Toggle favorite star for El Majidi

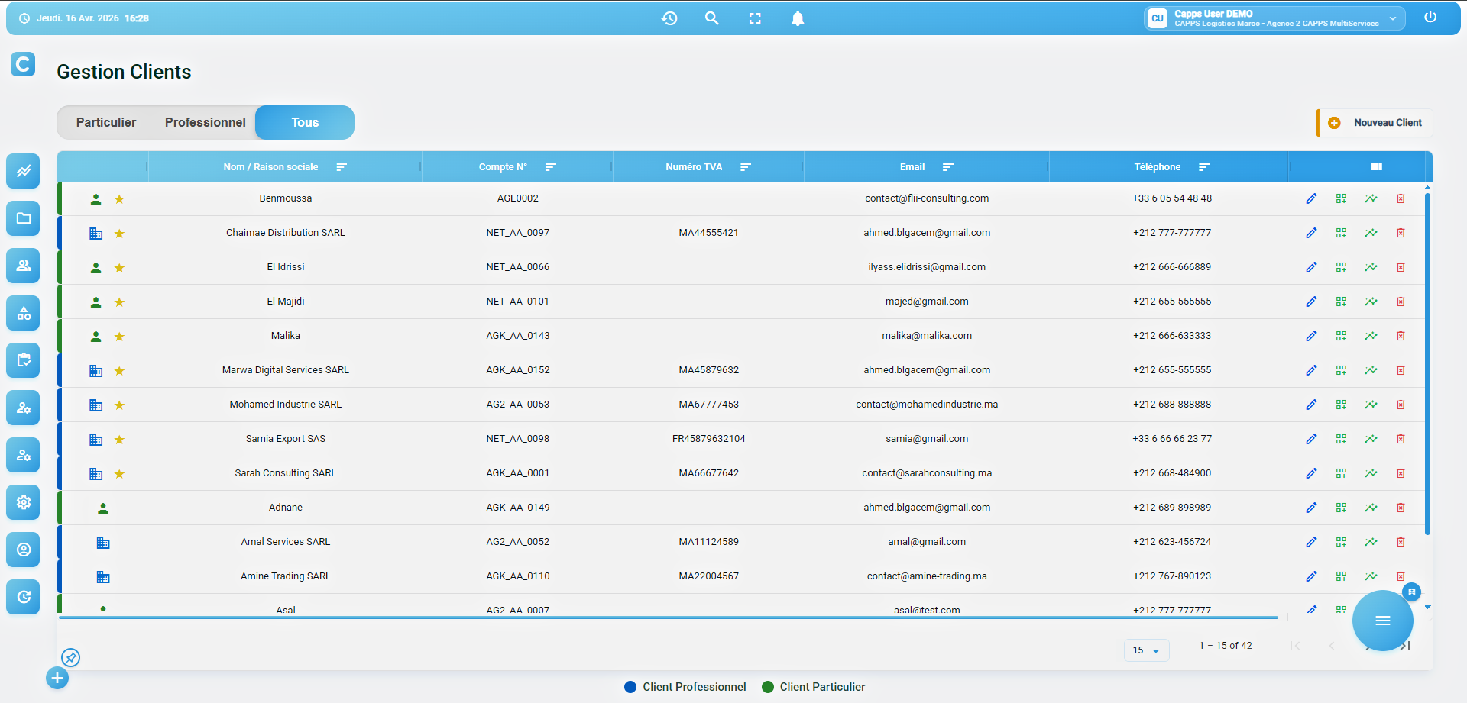point(119,302)
